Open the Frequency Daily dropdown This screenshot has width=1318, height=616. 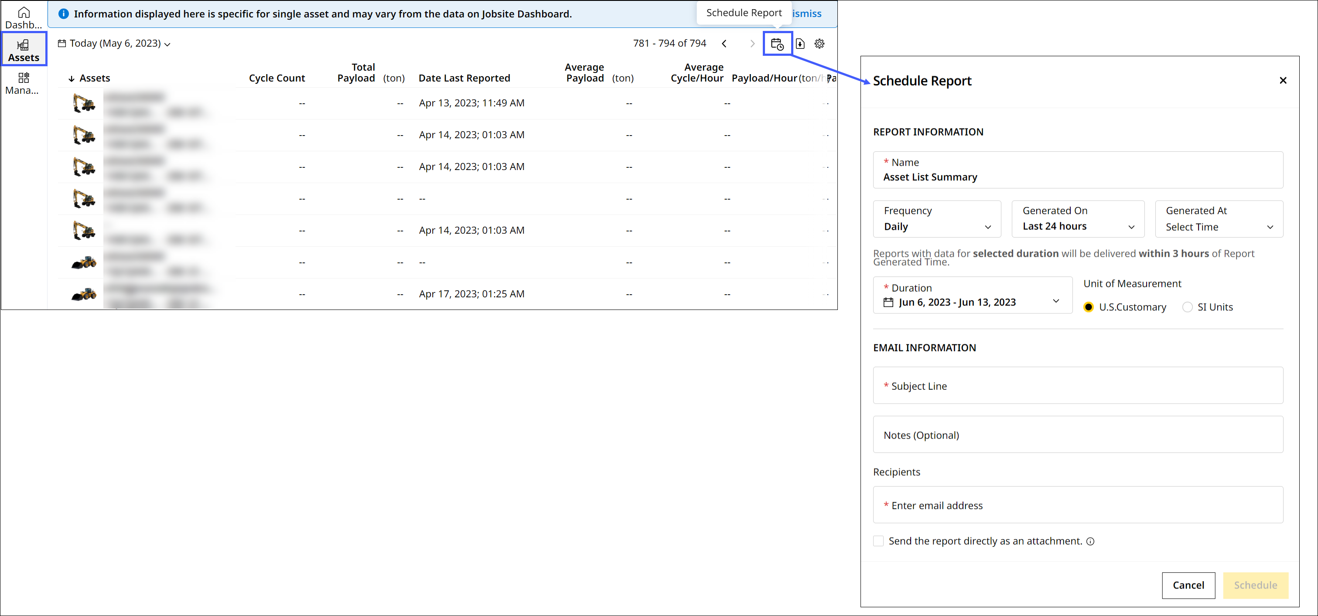[x=936, y=219]
